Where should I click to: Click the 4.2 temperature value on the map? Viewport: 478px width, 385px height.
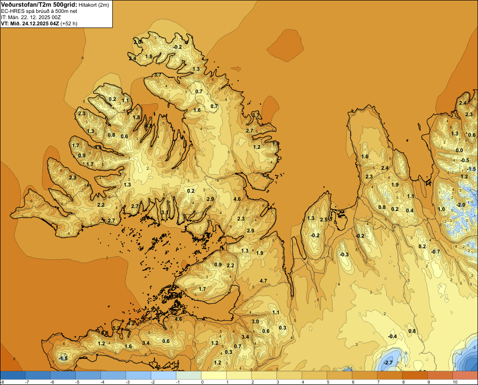[131, 323]
